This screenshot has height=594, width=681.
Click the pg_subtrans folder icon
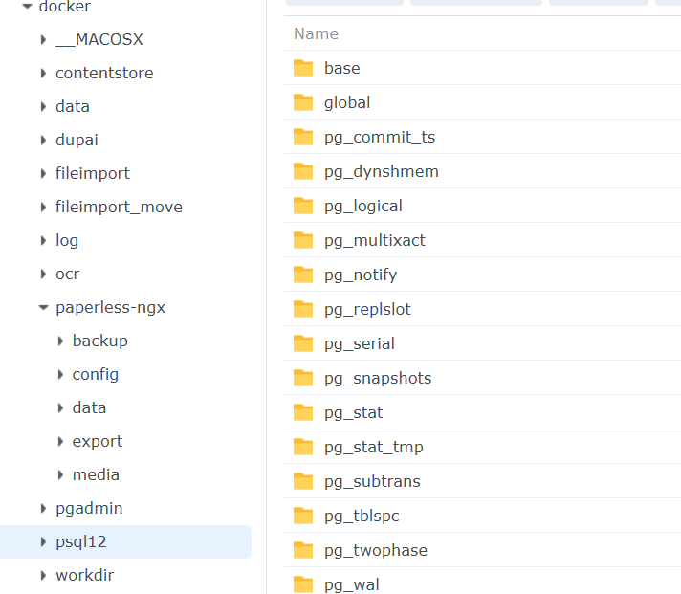[x=302, y=481]
